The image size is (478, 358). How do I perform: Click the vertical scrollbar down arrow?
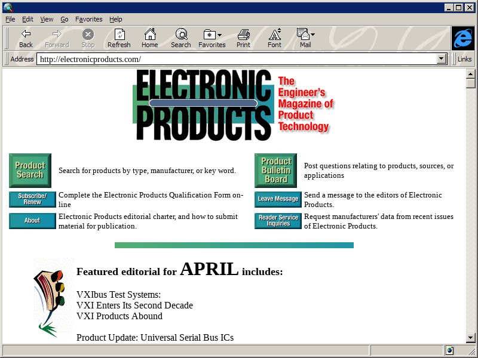[471, 338]
